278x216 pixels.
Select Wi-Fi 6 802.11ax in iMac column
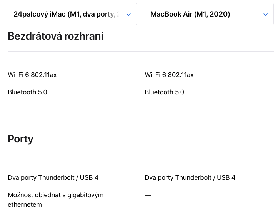pyautogui.click(x=32, y=75)
